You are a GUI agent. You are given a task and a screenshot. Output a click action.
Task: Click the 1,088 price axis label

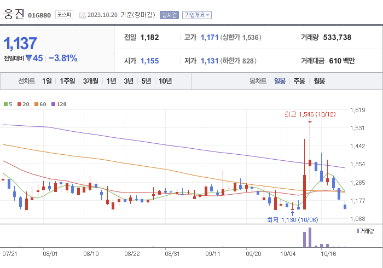click(358, 219)
